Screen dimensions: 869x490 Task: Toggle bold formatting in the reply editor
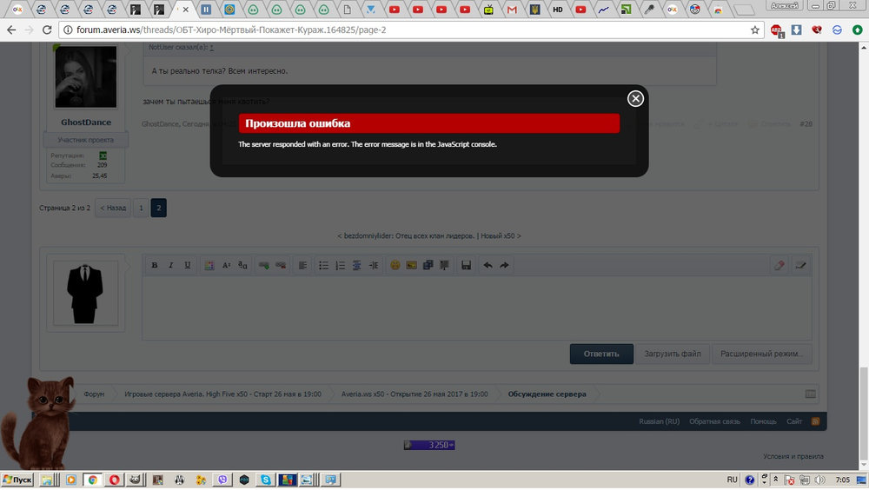(x=155, y=265)
